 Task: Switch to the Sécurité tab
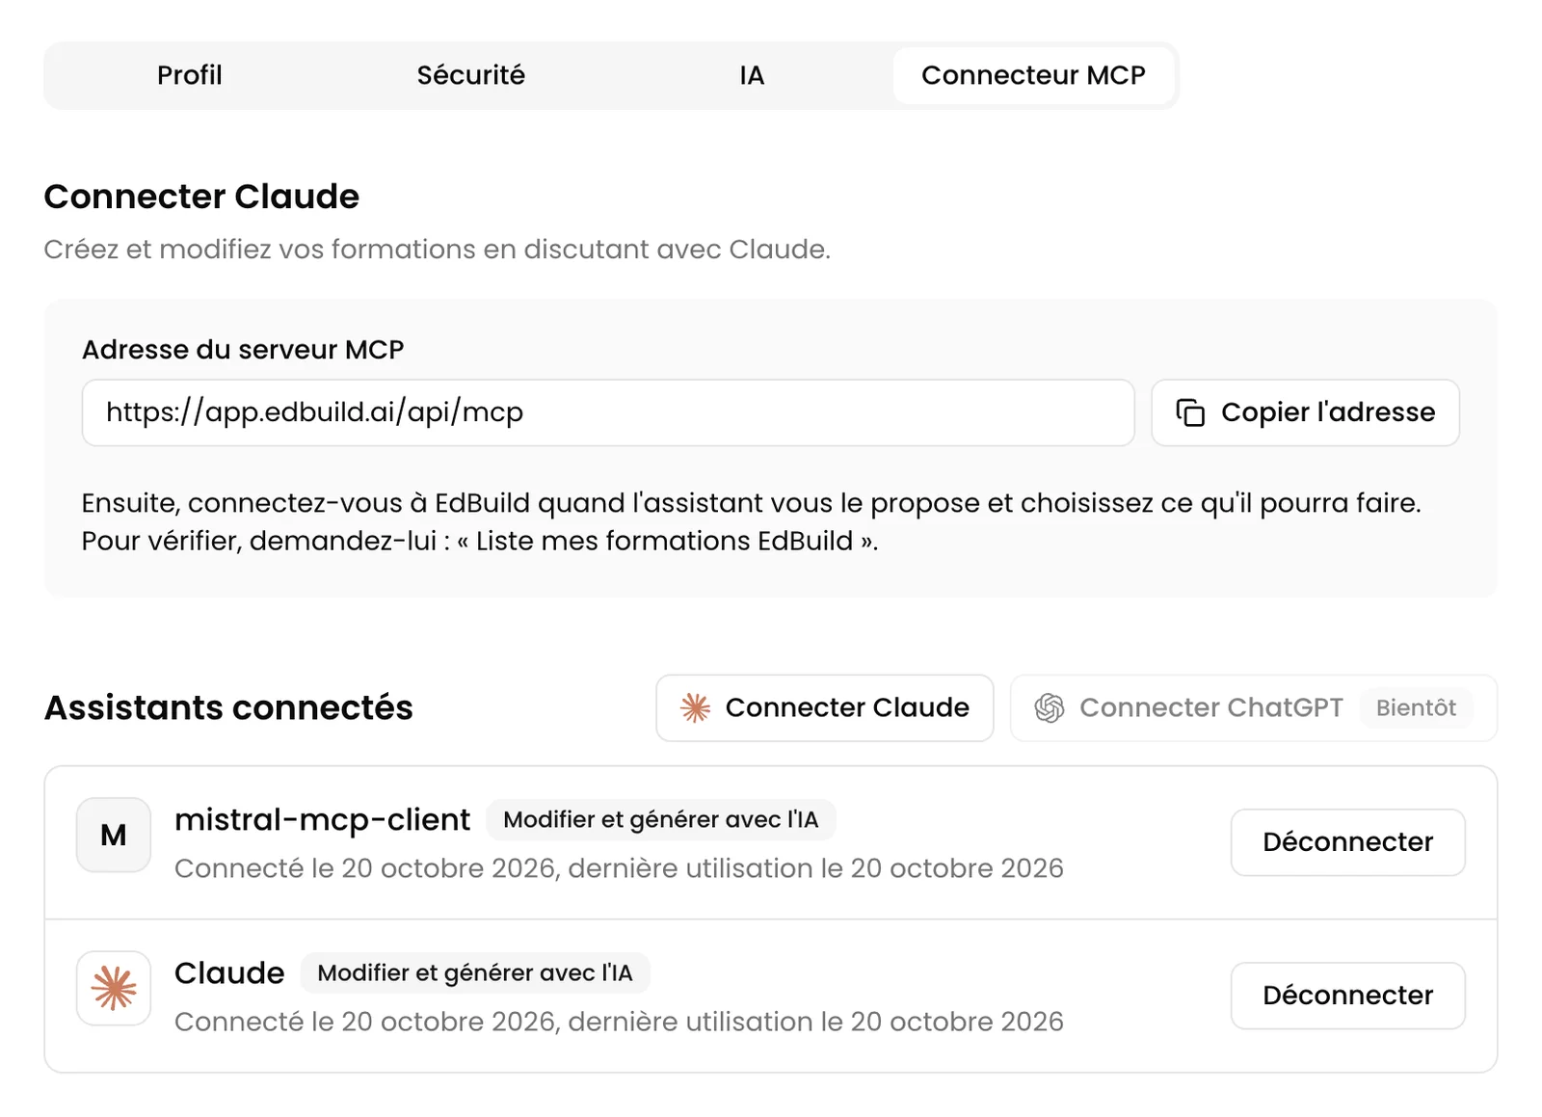(x=471, y=75)
